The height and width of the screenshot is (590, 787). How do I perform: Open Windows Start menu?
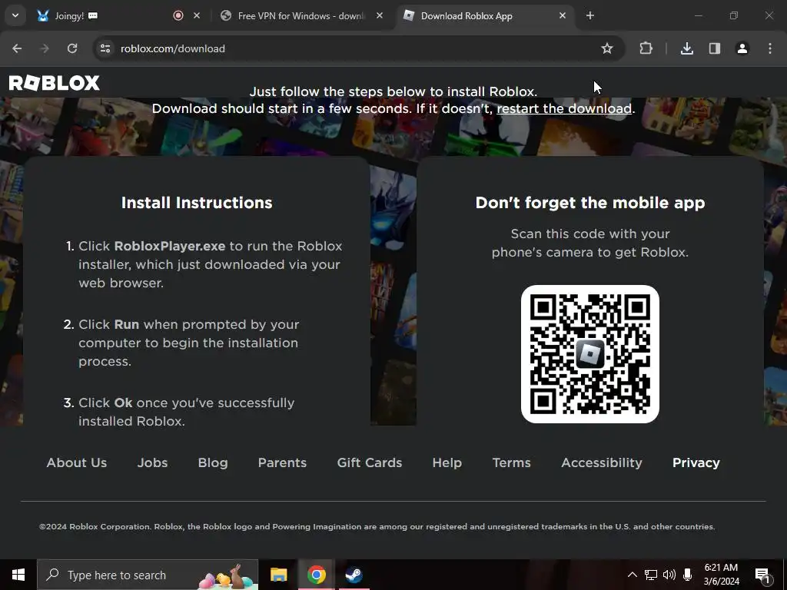click(18, 575)
